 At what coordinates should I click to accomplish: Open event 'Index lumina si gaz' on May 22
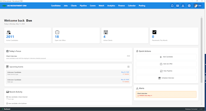pyautogui.click(x=68, y=73)
